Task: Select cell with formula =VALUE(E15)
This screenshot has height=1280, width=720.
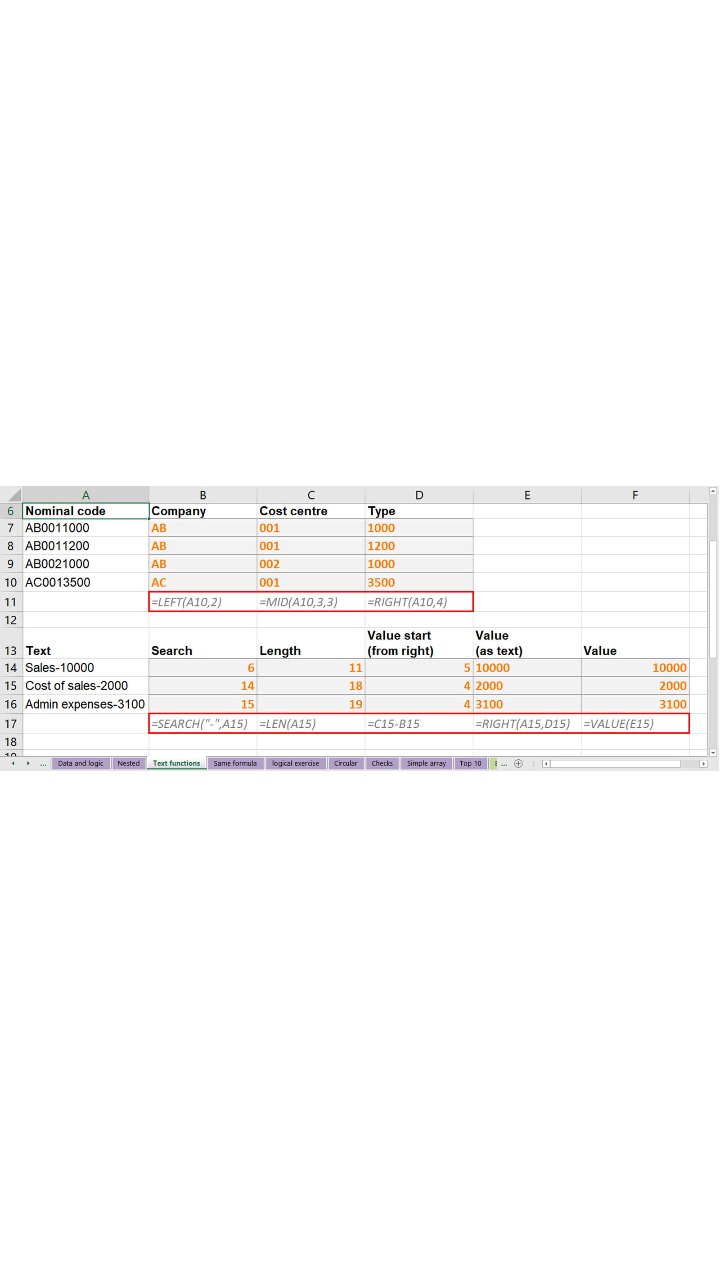Action: point(634,723)
